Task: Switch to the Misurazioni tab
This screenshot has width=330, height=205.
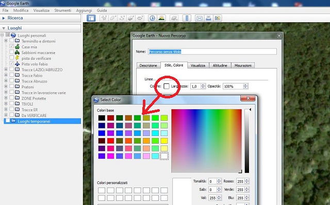Action: pyautogui.click(x=243, y=65)
